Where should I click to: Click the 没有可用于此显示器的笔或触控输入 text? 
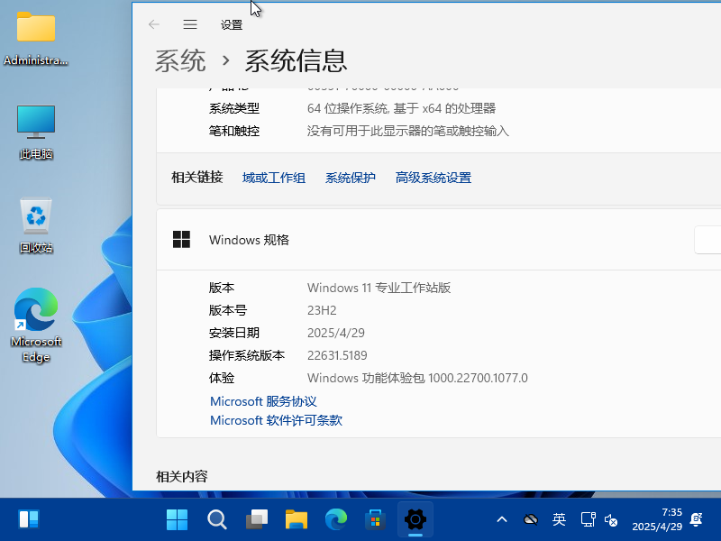408,131
